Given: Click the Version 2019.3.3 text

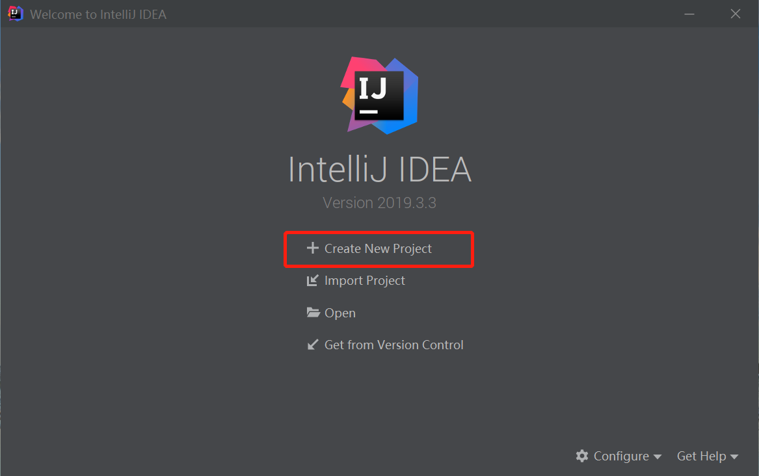Looking at the screenshot, I should tap(379, 202).
